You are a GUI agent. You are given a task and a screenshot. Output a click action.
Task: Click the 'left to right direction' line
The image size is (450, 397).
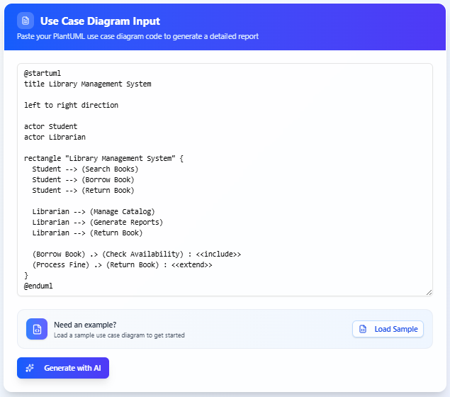pos(71,105)
